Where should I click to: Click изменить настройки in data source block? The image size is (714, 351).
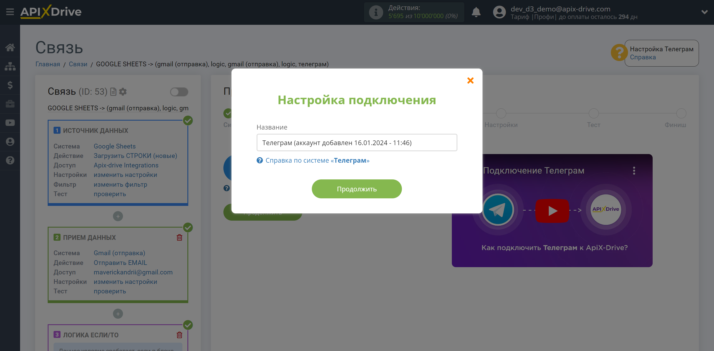[x=126, y=175]
